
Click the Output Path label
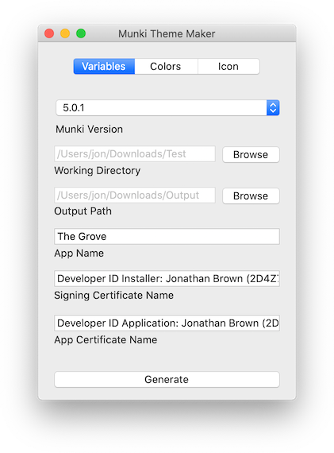tap(83, 211)
